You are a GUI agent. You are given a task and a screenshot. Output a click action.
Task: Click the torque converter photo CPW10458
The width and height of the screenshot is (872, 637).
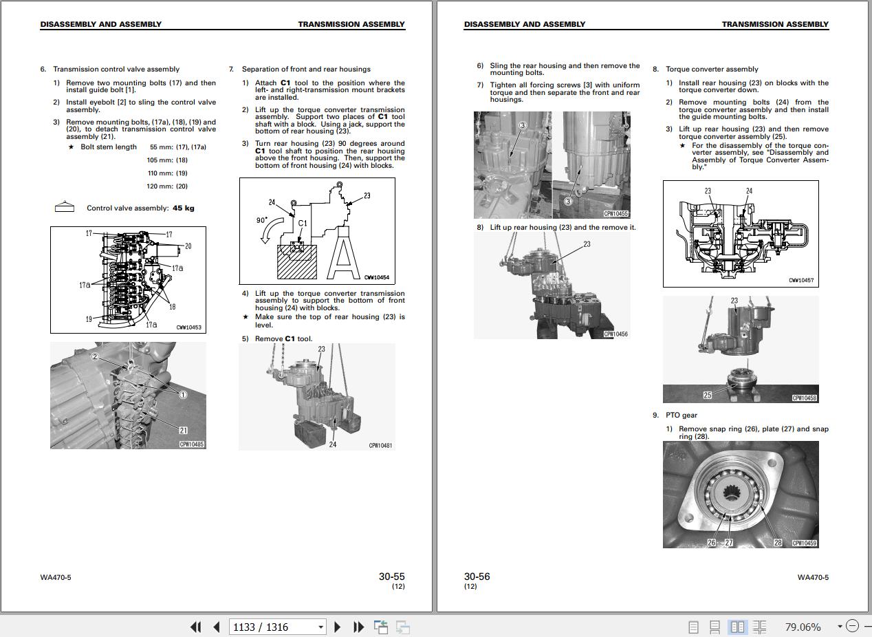[741, 349]
